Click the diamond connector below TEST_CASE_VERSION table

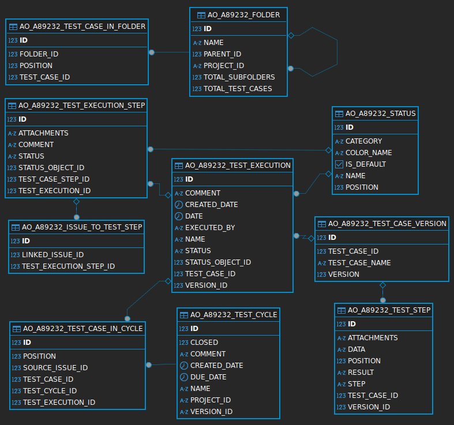tap(383, 285)
